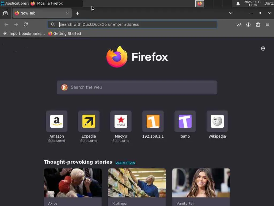Follow the Learn more link
The height and width of the screenshot is (206, 274).
(125, 162)
